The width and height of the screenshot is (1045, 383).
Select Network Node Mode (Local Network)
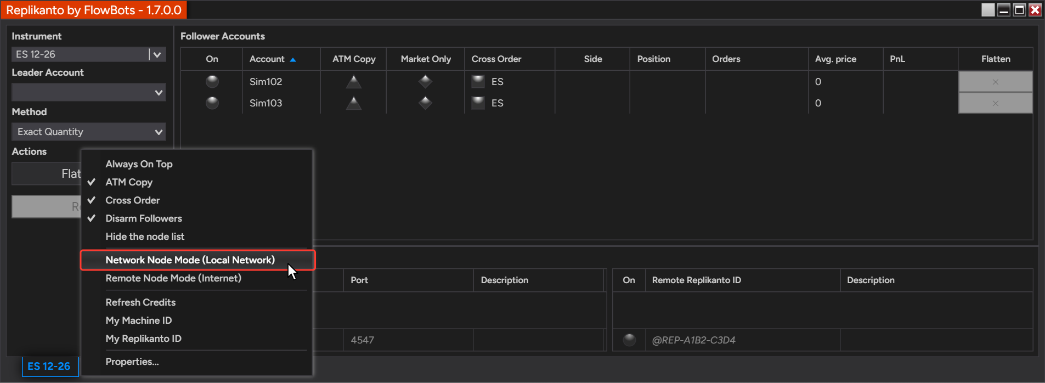coord(197,260)
